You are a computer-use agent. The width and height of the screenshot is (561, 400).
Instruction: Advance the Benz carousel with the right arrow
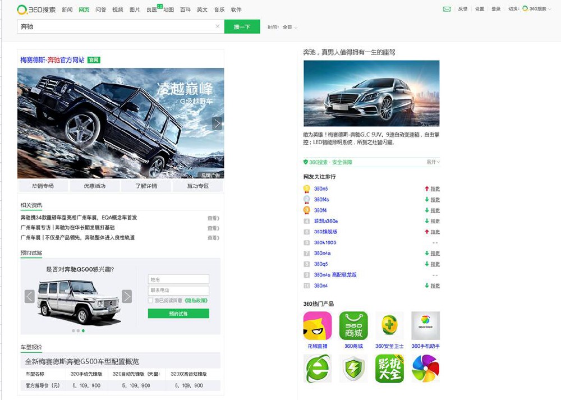(x=217, y=123)
